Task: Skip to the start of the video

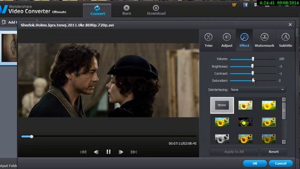Action: tap(83, 152)
